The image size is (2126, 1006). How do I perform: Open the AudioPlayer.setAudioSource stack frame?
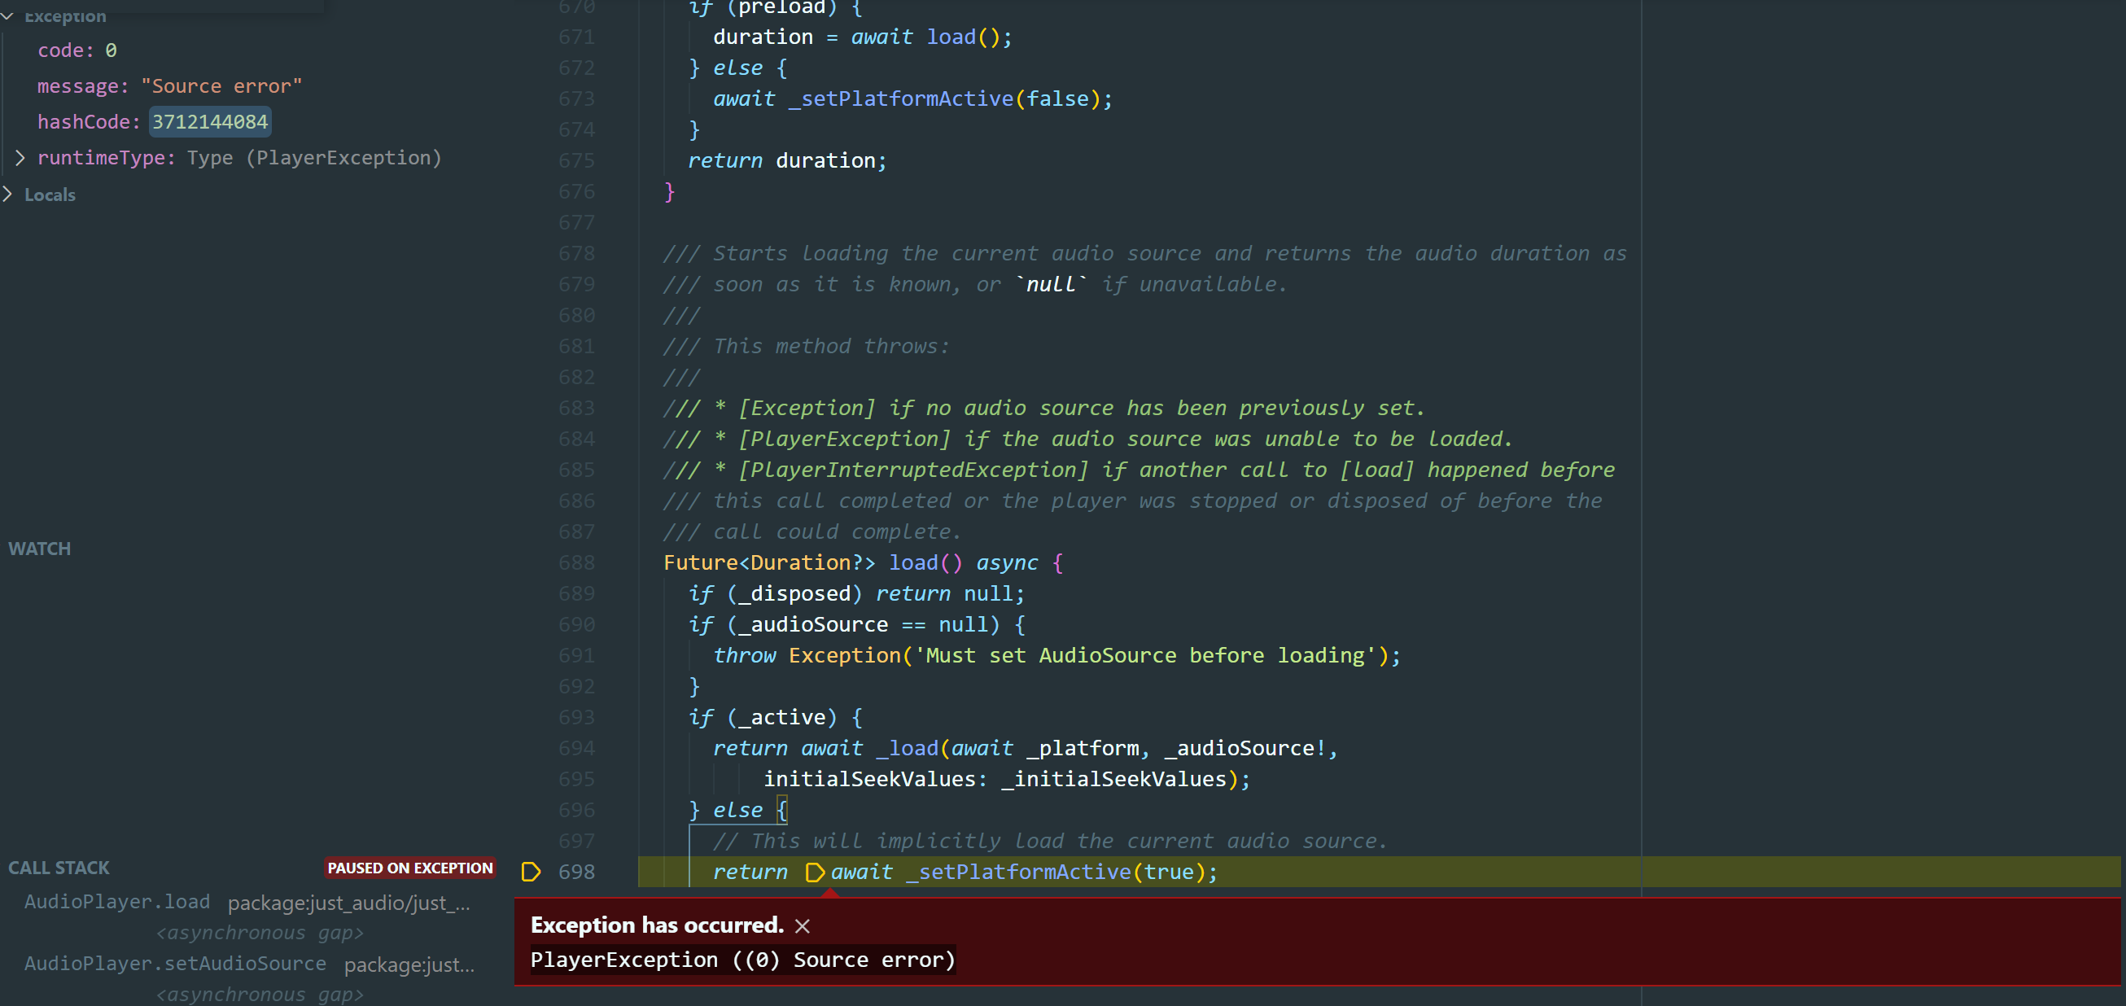click(174, 963)
